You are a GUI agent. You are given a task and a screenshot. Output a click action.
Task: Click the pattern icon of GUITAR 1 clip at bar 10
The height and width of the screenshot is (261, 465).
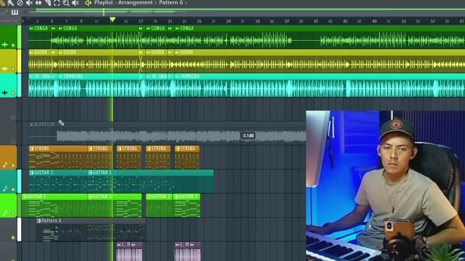tap(90, 173)
